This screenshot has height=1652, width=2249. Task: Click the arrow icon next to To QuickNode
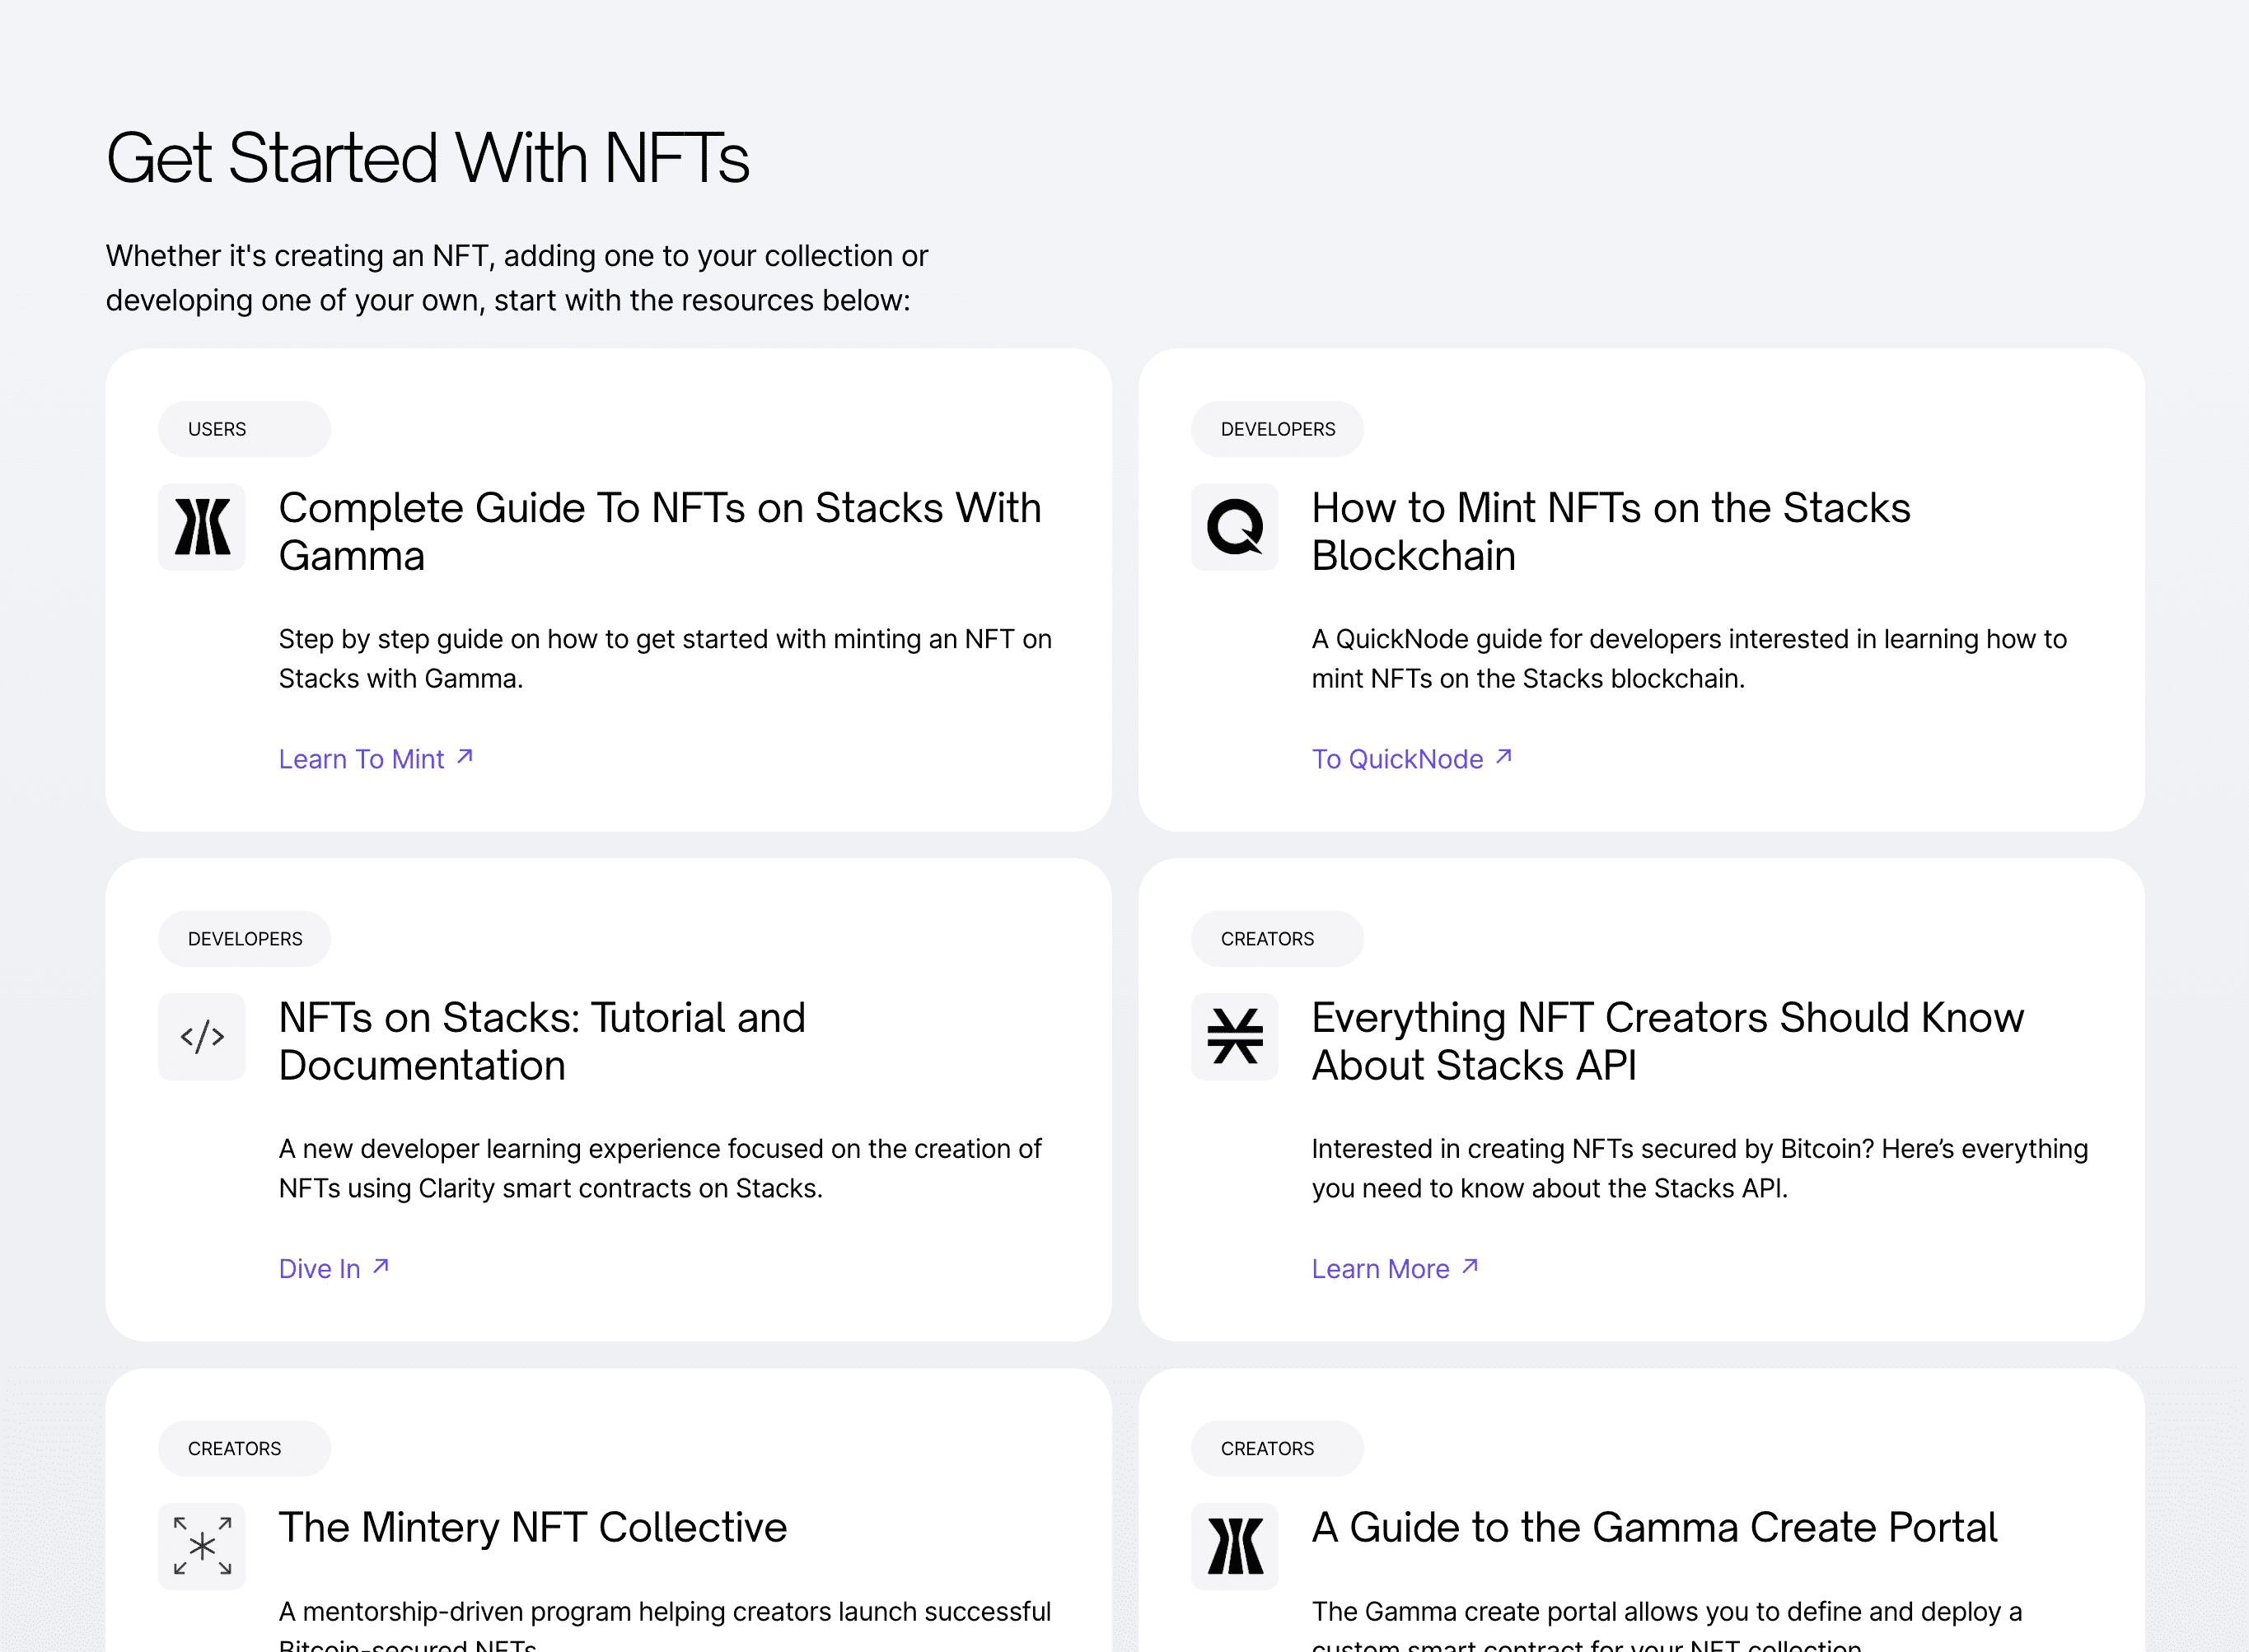(1503, 757)
